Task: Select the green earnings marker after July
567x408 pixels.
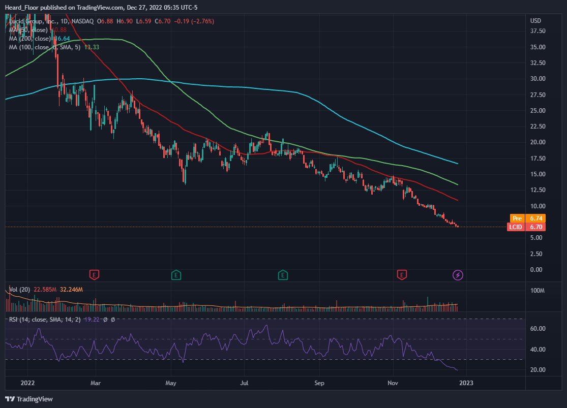Action: (283, 275)
